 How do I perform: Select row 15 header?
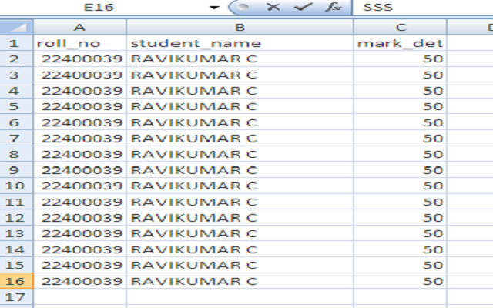(16, 265)
